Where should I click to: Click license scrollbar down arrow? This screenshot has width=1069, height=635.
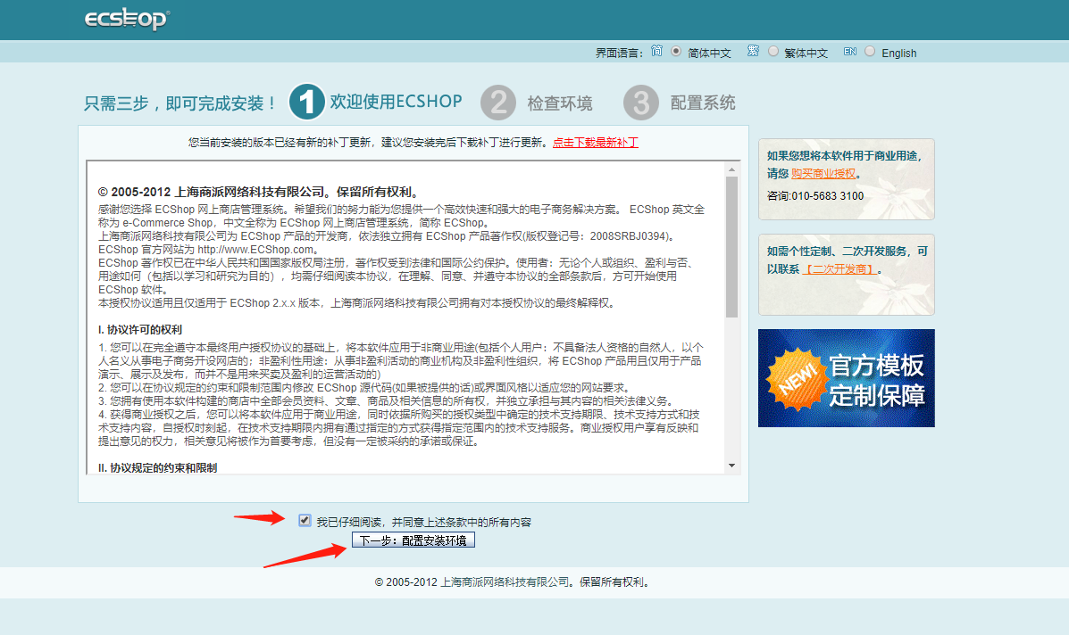731,466
